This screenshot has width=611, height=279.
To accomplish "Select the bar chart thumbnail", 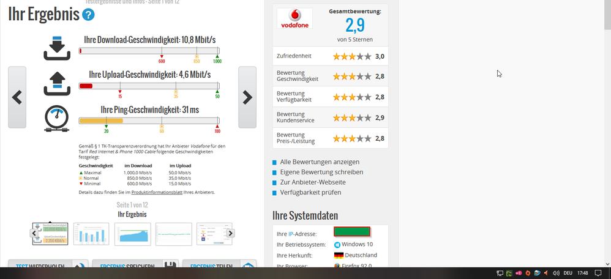I will (91, 234).
